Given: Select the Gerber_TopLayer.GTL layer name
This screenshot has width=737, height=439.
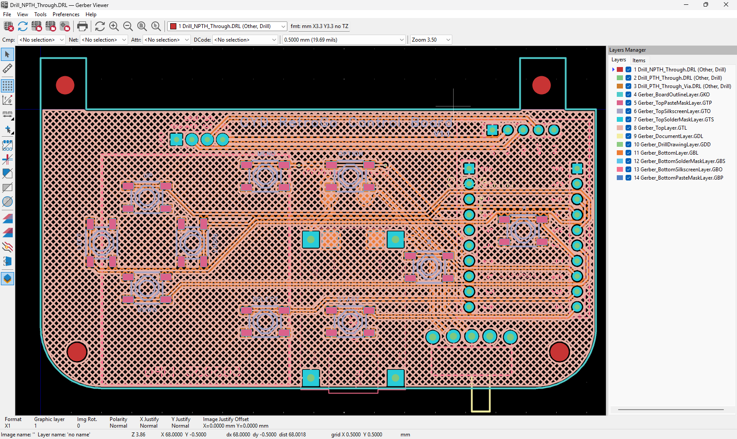Looking at the screenshot, I should pyautogui.click(x=662, y=128).
